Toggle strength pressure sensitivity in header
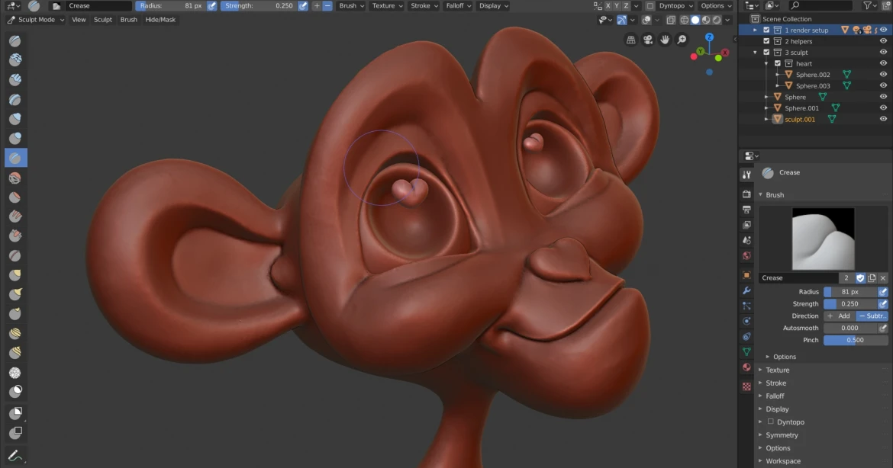 coord(303,5)
